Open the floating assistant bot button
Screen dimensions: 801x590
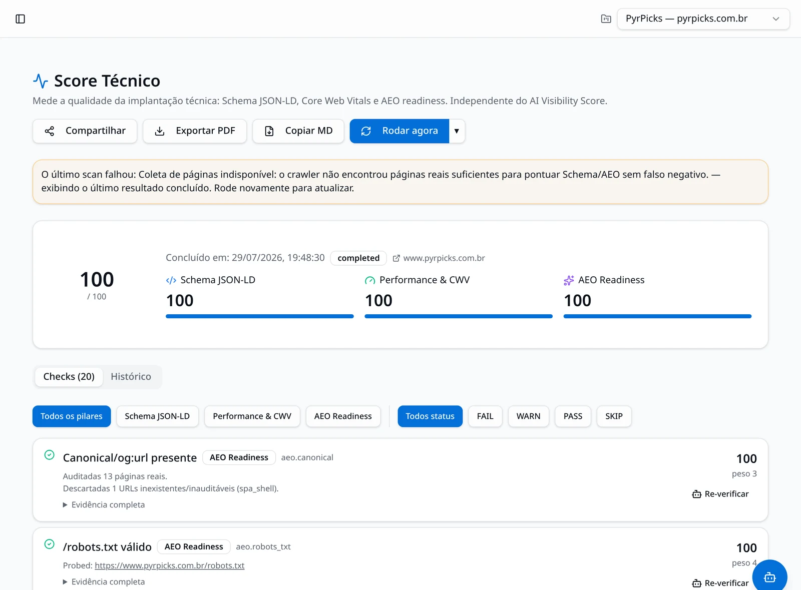click(x=770, y=577)
